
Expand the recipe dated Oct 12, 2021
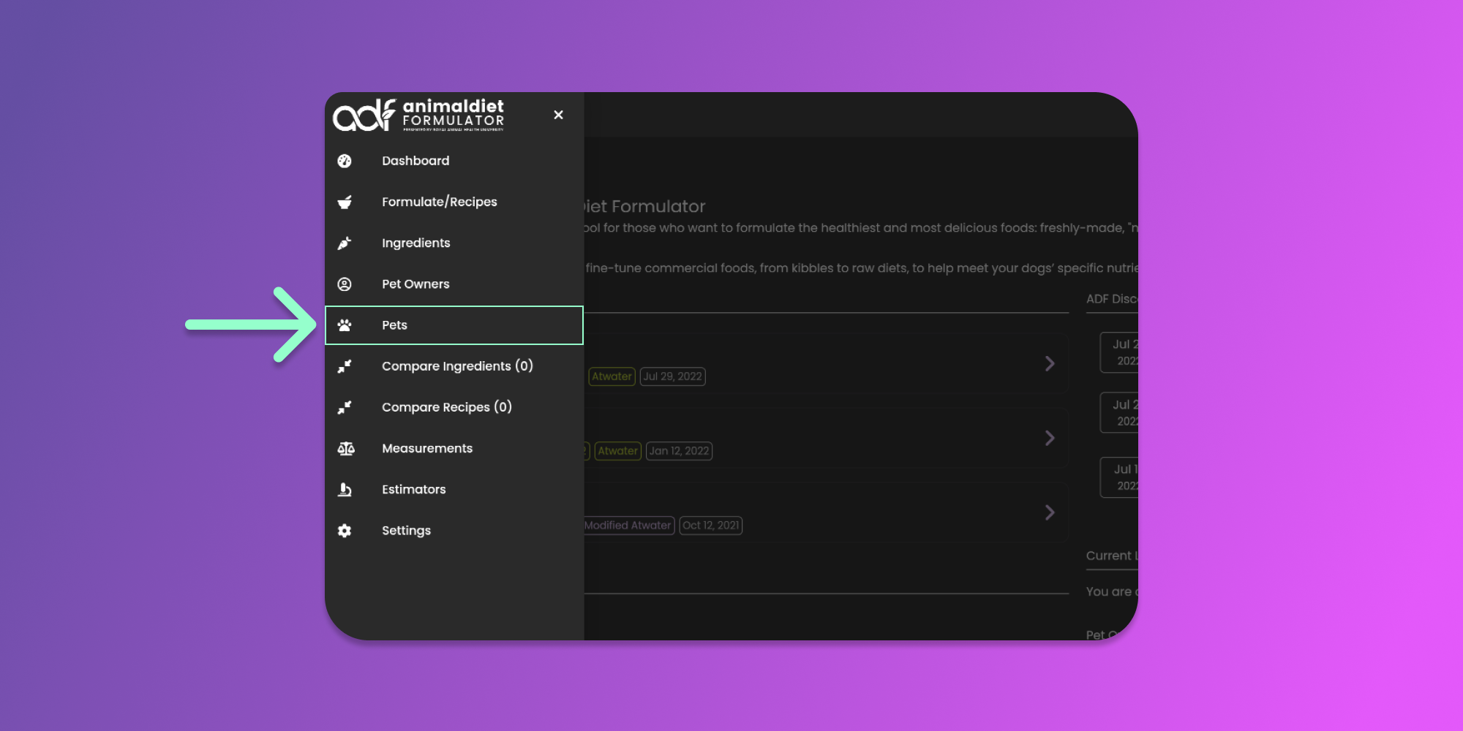click(1050, 512)
